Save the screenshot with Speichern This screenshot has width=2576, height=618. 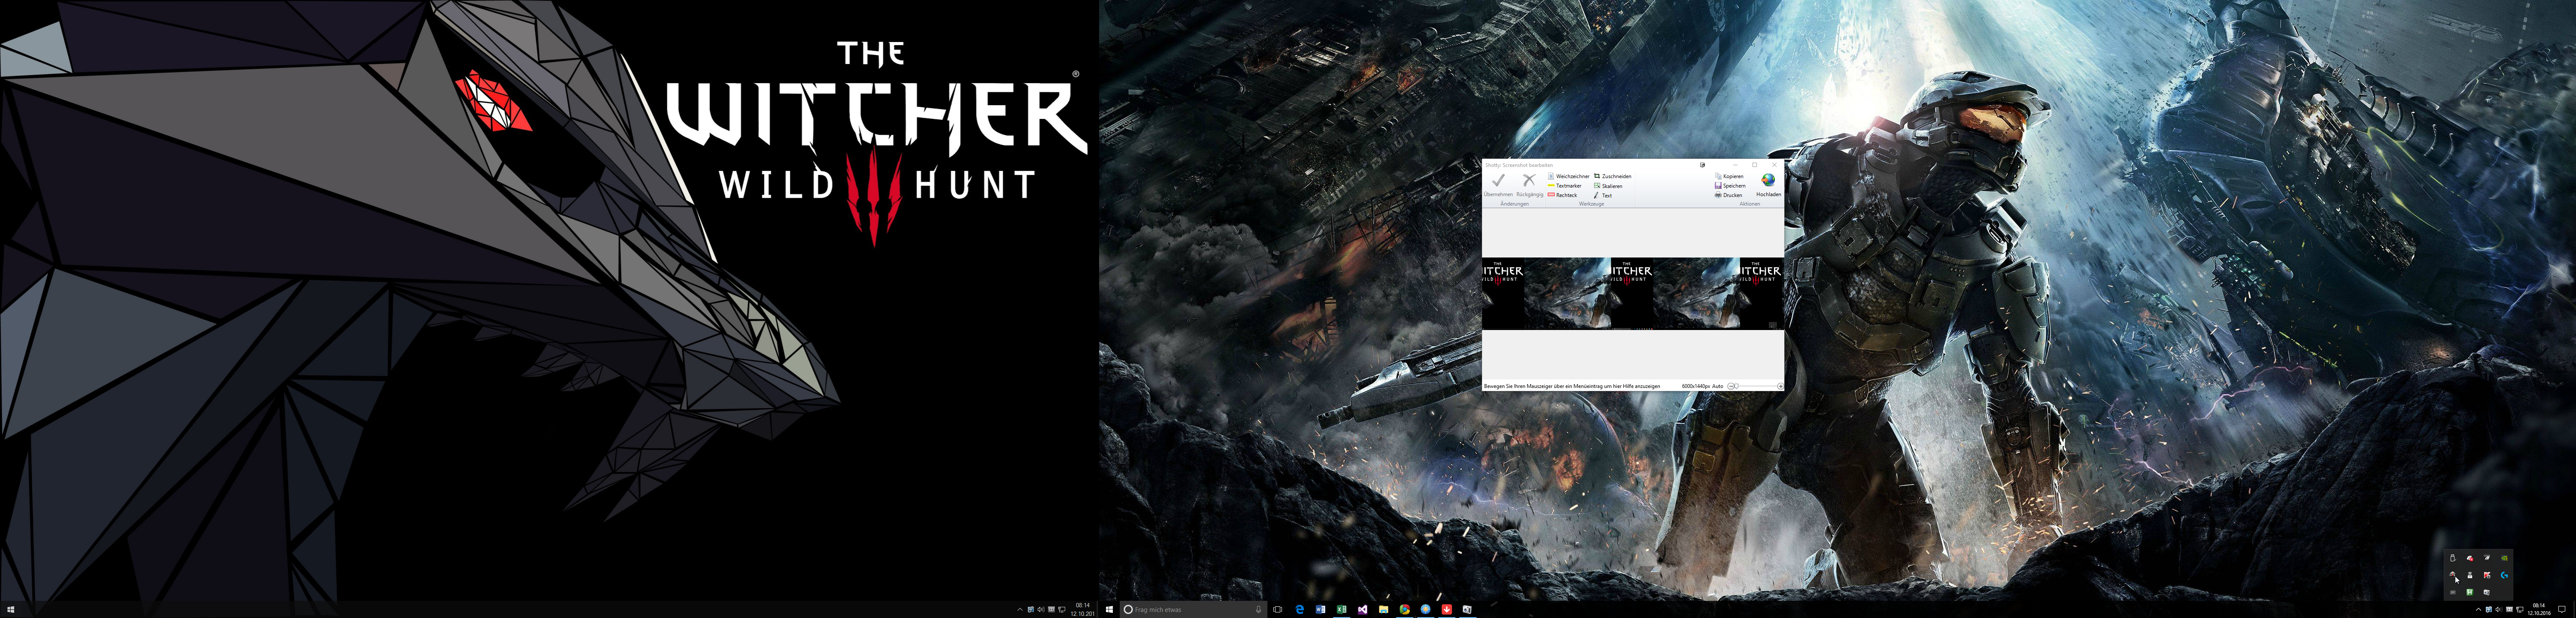tap(1730, 186)
